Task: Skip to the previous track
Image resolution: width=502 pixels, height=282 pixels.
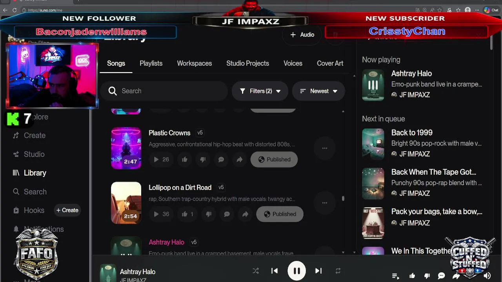Action: coord(275,271)
